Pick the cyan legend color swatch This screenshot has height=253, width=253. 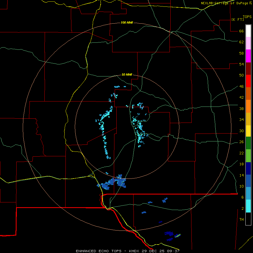point(248,206)
